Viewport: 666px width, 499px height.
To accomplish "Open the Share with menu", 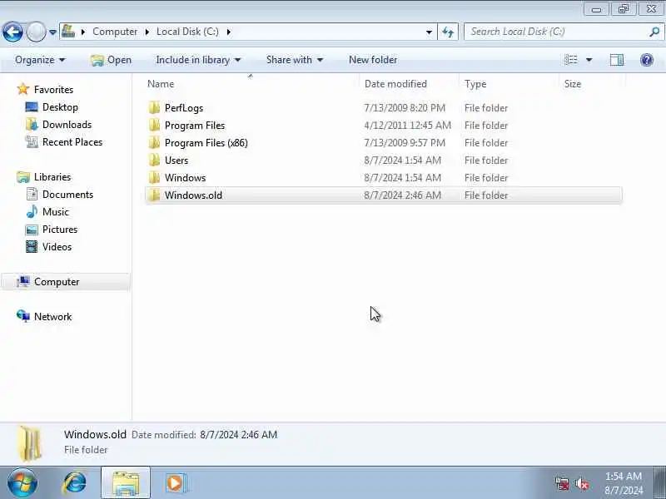I will point(295,60).
